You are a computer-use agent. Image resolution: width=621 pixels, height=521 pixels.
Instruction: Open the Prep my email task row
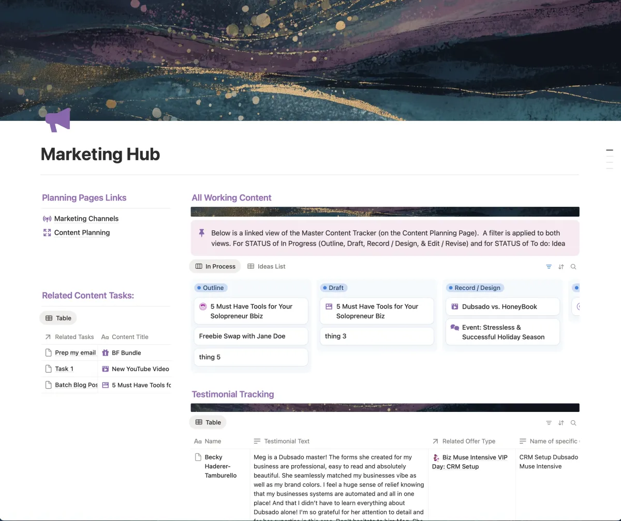(x=75, y=353)
